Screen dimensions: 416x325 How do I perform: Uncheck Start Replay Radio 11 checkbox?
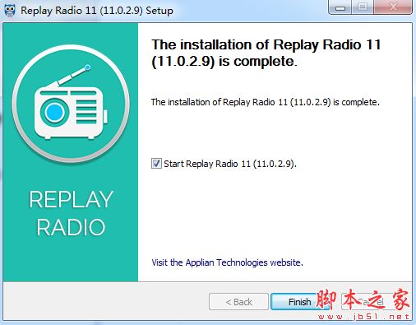click(x=156, y=164)
